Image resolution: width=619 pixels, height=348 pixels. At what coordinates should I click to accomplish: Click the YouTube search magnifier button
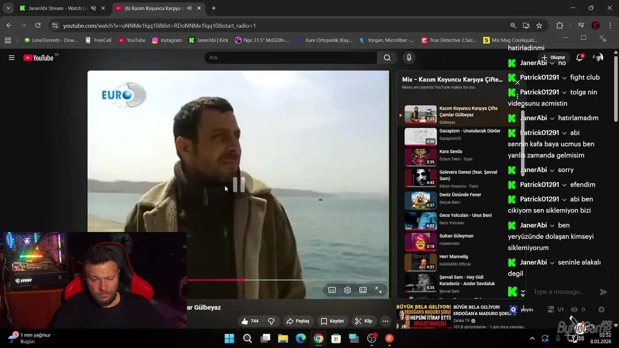(x=387, y=58)
